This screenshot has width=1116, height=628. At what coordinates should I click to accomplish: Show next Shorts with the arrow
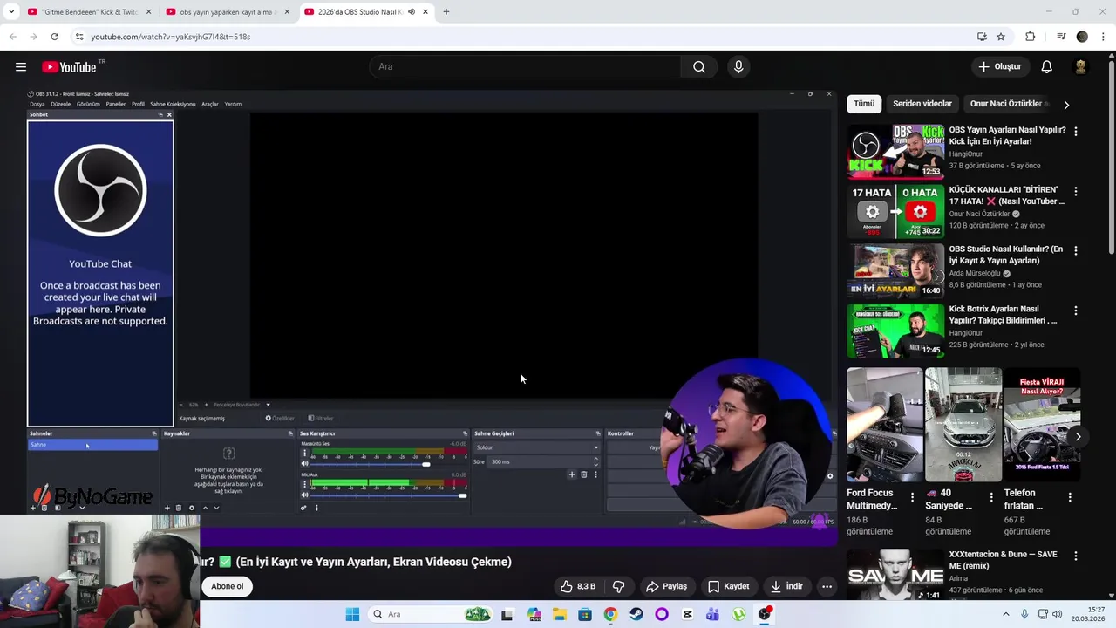[1078, 437]
